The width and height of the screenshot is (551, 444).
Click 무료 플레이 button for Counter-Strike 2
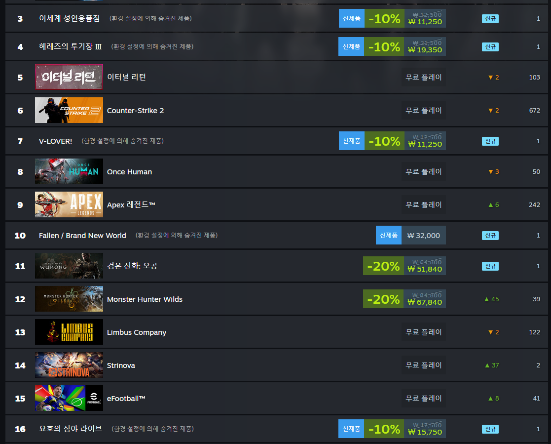tap(423, 111)
